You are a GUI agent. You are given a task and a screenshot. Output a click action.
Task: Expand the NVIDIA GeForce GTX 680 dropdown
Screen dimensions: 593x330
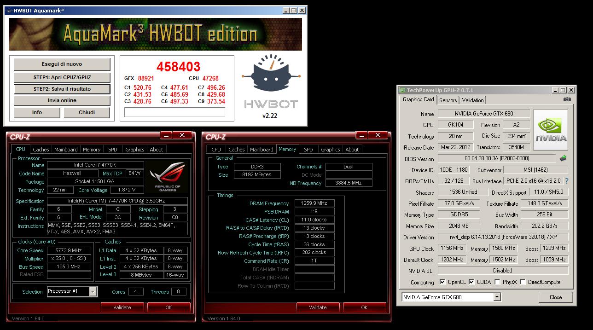pyautogui.click(x=497, y=297)
